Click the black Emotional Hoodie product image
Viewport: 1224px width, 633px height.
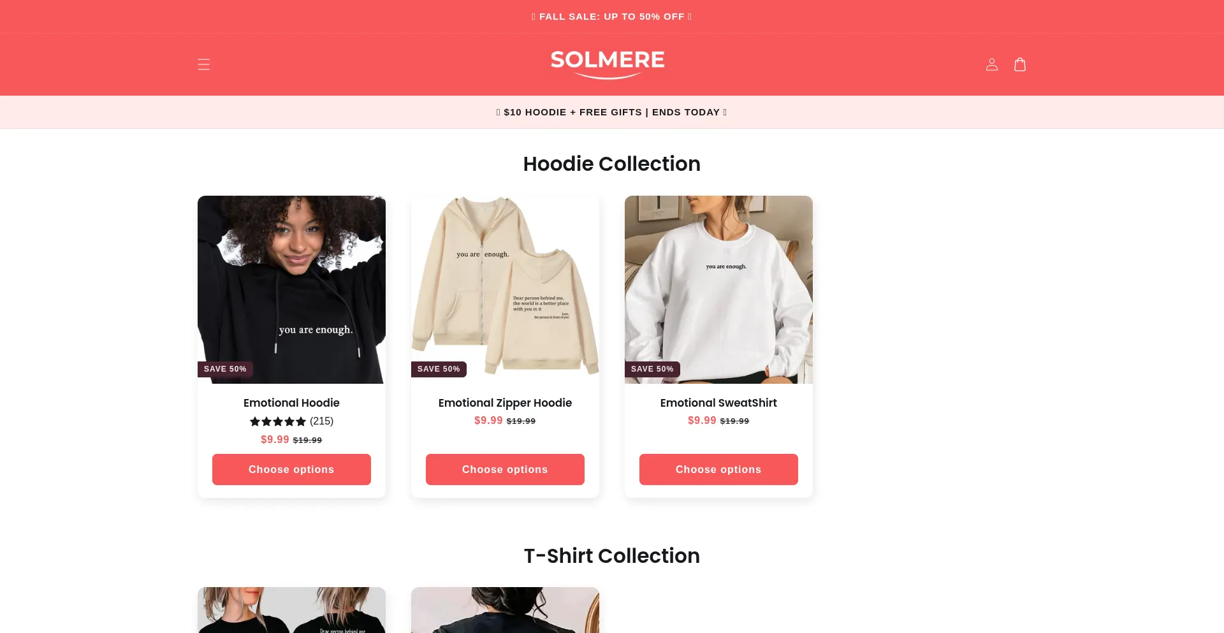(x=291, y=289)
